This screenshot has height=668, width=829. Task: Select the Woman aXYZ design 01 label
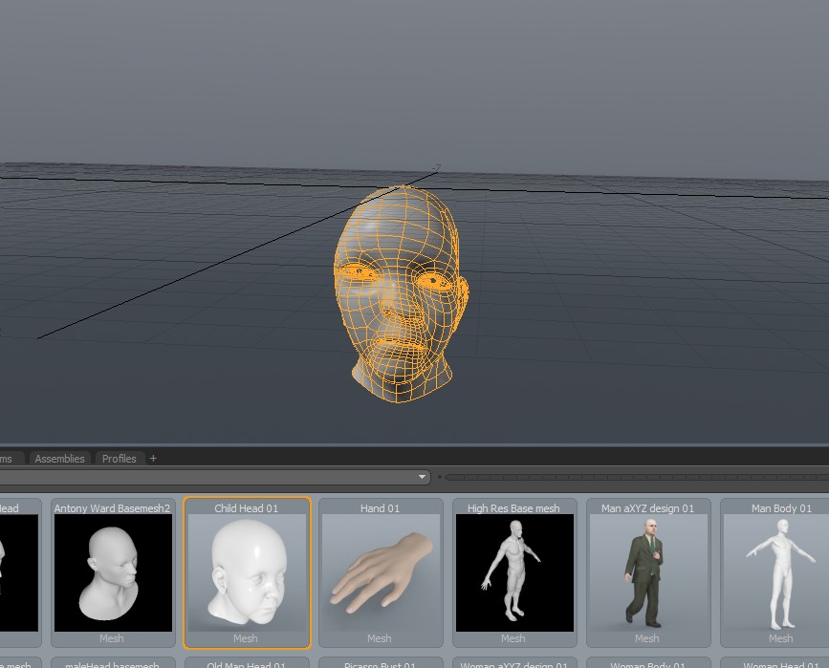click(x=513, y=664)
